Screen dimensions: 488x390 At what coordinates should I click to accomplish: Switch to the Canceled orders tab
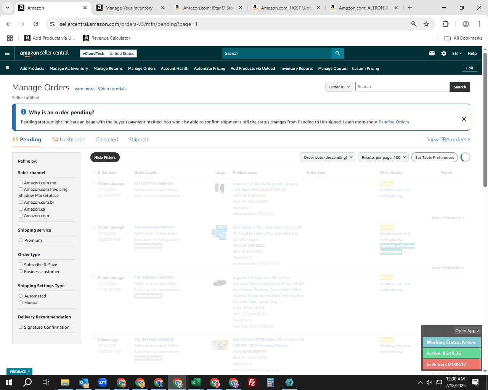tap(107, 139)
